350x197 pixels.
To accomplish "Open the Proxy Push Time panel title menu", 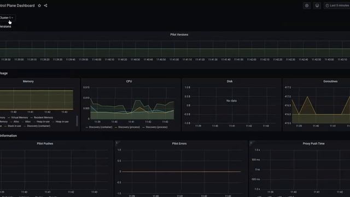I will 313,143.
